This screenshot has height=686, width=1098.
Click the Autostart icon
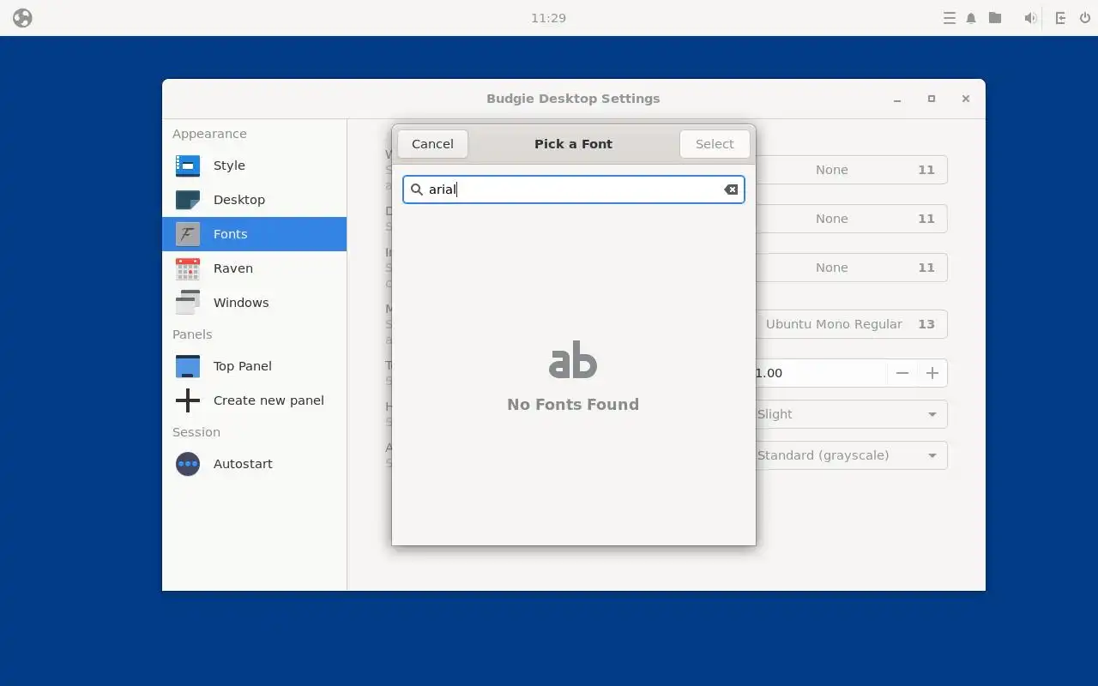coord(188,464)
